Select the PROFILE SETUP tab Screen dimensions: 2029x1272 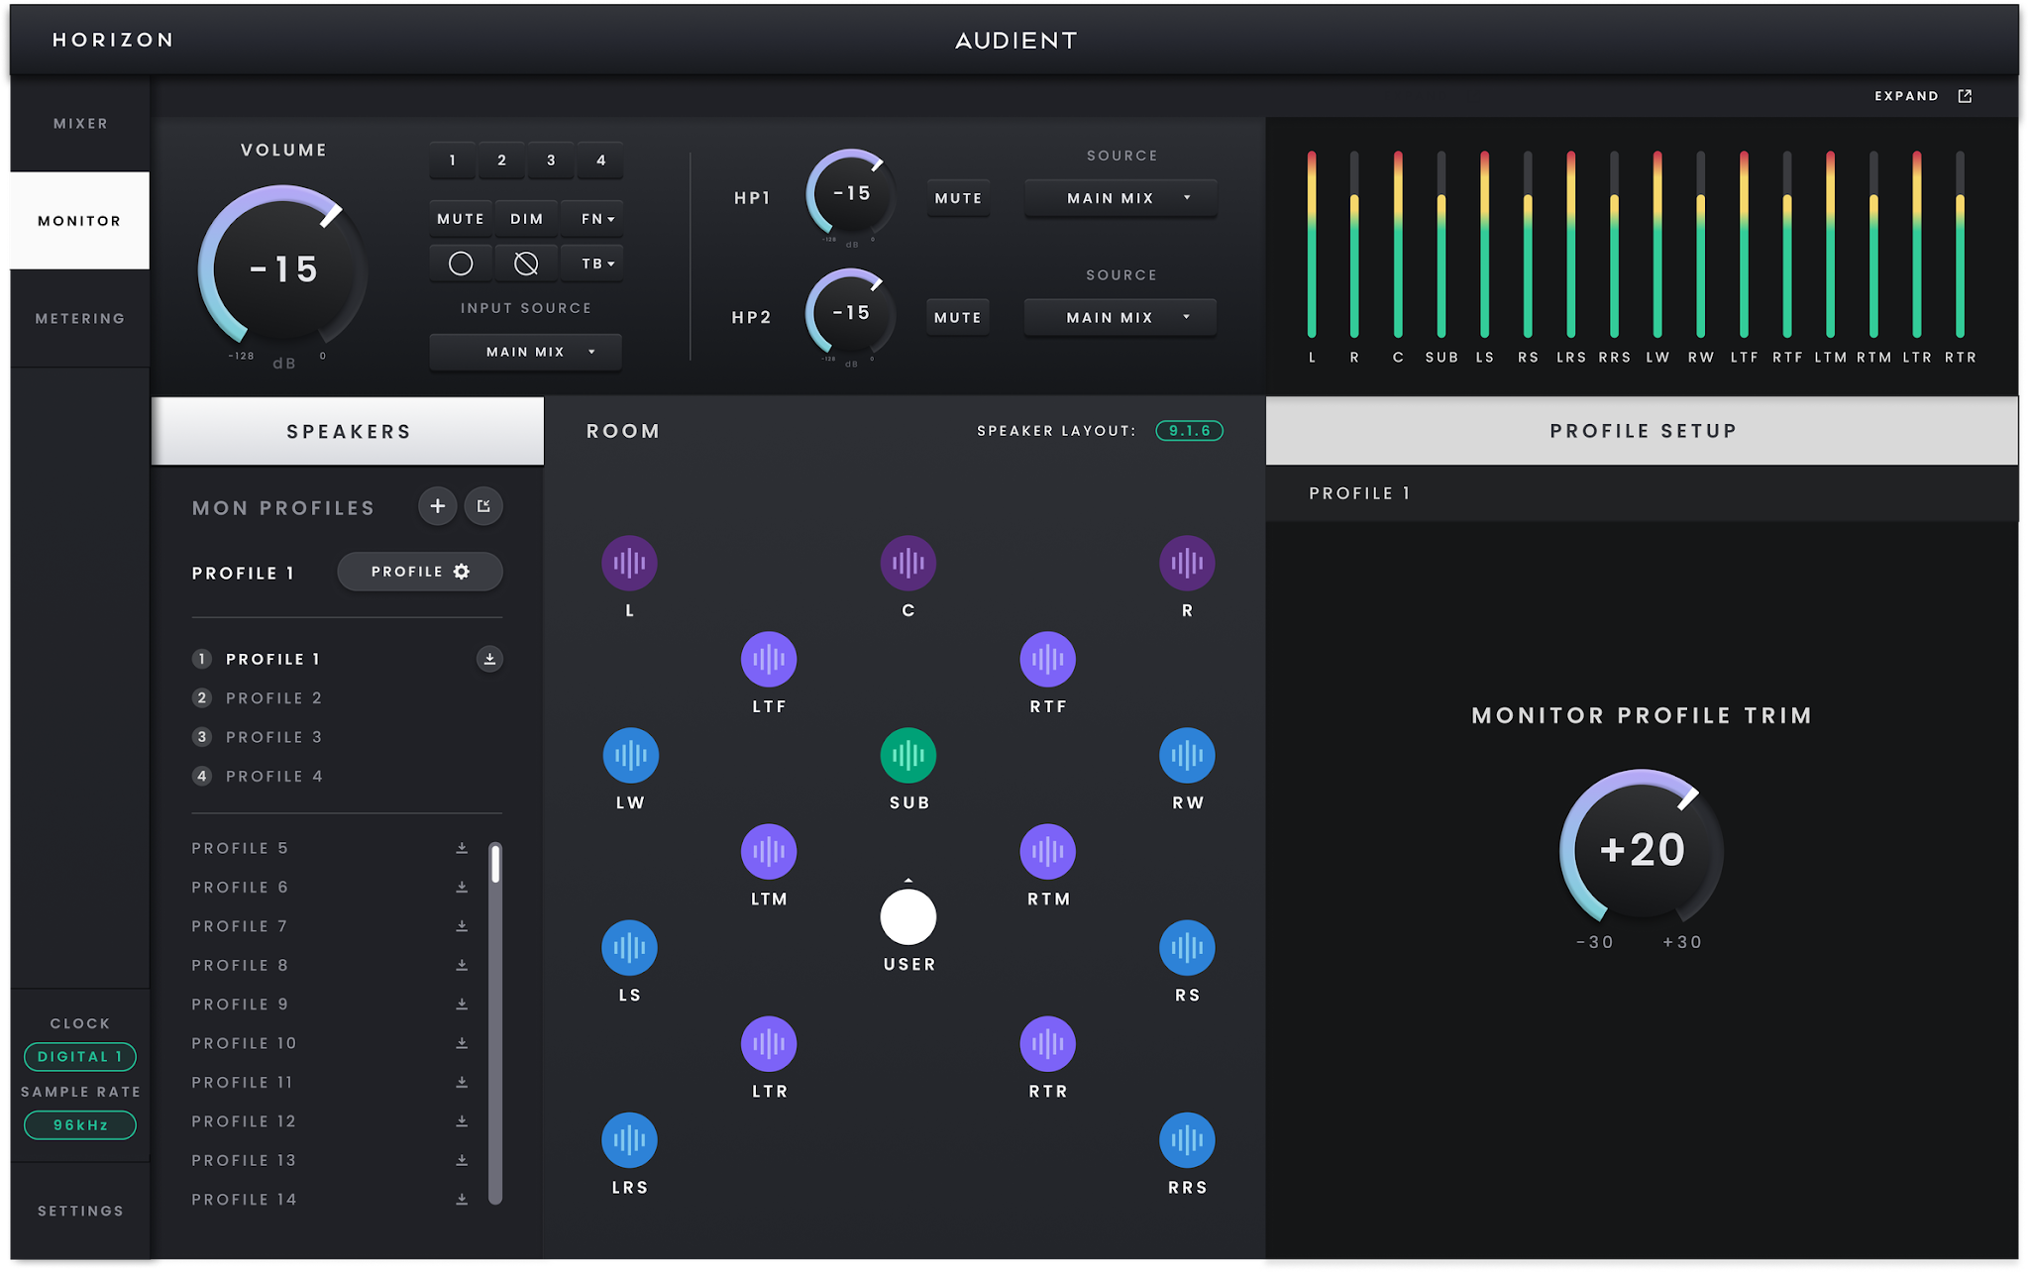pyautogui.click(x=1642, y=431)
